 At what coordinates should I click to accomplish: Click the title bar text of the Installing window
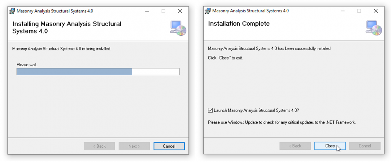click(x=55, y=11)
